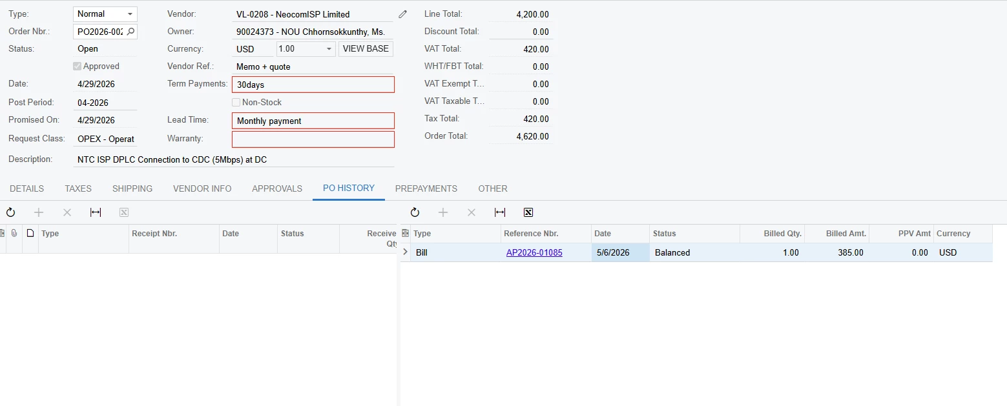Click the Term Payments field
This screenshot has height=406, width=1007.
pyautogui.click(x=313, y=85)
